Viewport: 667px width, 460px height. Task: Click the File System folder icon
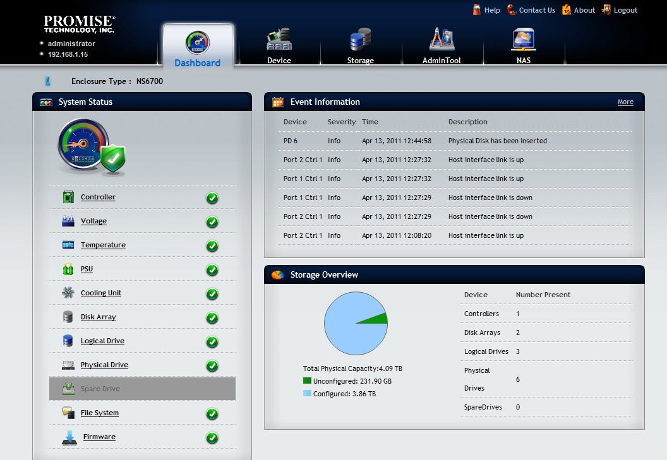click(x=68, y=413)
